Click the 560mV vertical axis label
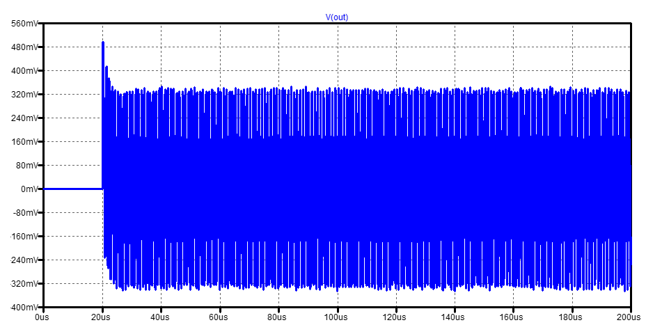The width and height of the screenshot is (646, 325). coord(25,24)
